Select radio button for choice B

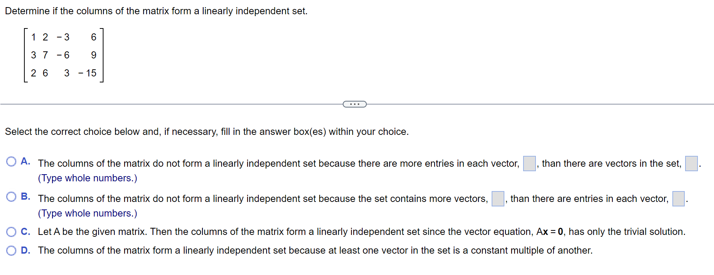tap(11, 196)
